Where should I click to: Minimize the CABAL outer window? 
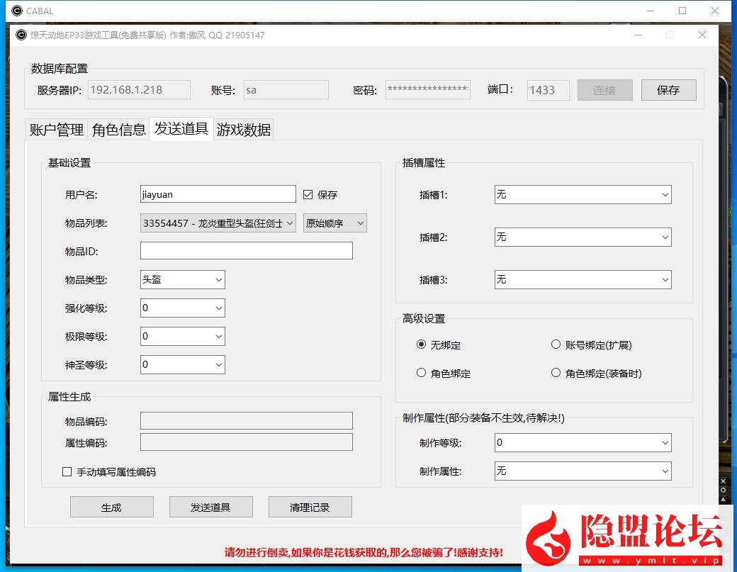[x=651, y=11]
